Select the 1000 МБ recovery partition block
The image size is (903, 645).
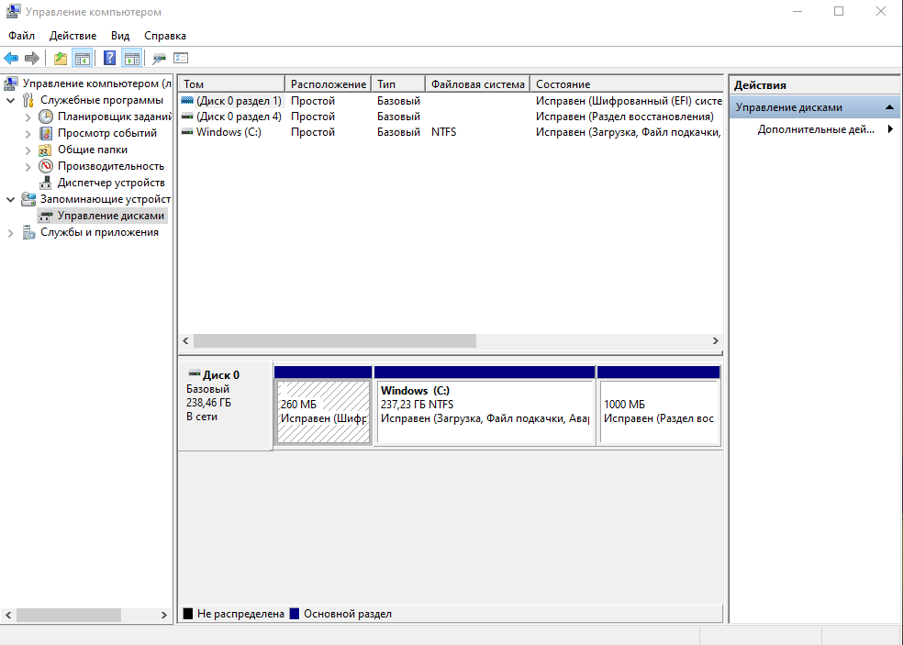(x=659, y=406)
